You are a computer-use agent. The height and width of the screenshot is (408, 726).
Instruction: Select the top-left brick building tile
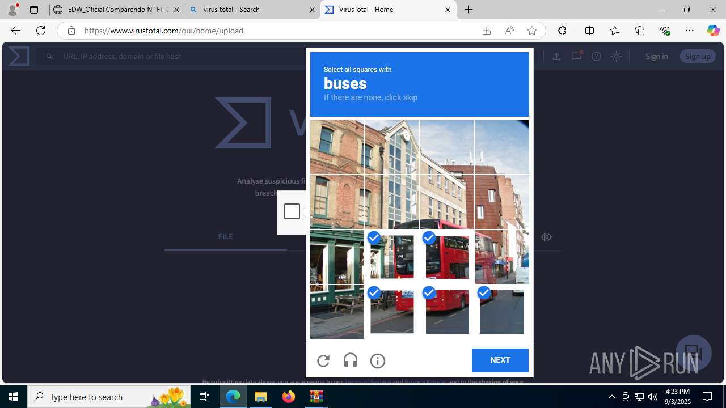click(337, 147)
